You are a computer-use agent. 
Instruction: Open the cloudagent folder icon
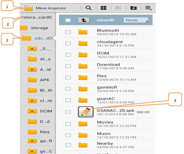point(83,43)
